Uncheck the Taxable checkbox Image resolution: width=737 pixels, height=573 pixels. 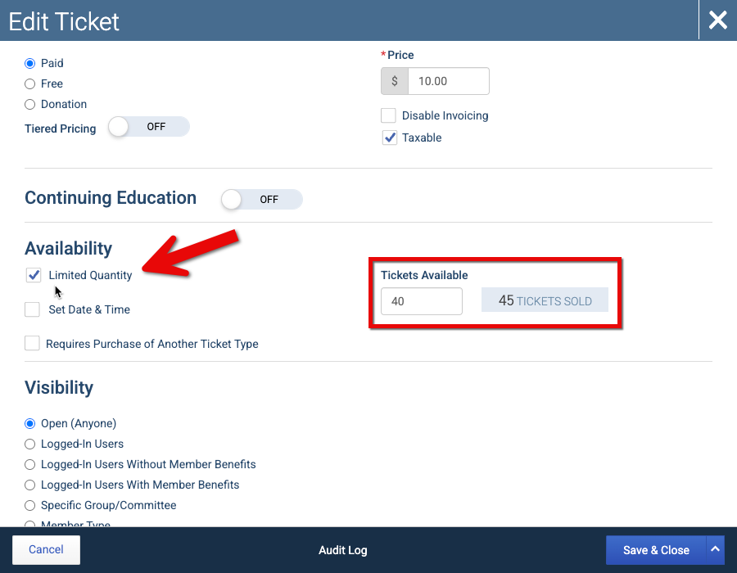click(x=389, y=138)
